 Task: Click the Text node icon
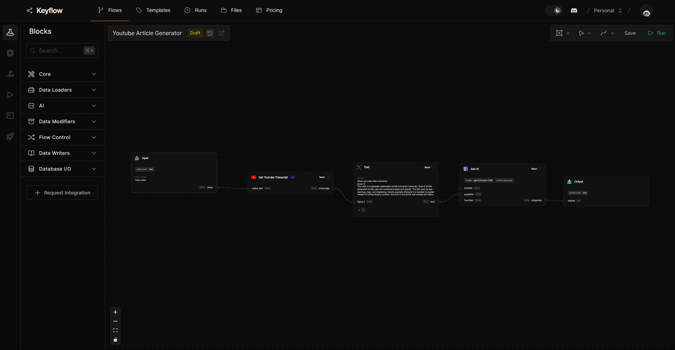(x=359, y=167)
